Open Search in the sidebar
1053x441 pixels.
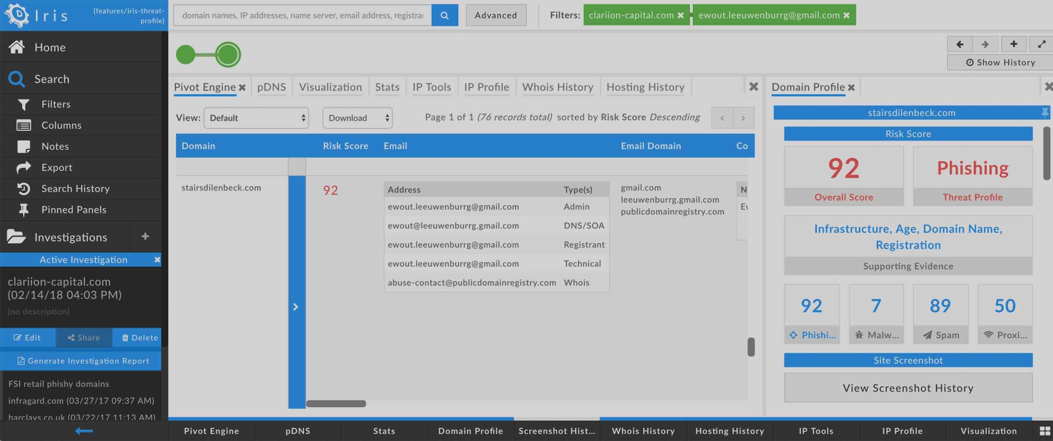click(81, 79)
